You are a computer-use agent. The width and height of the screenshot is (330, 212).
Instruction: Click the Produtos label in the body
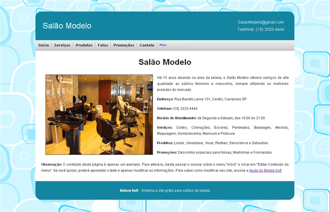(x=165, y=143)
